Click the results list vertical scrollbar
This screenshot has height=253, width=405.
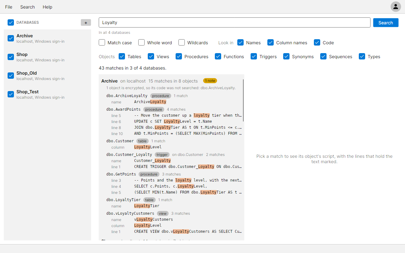(x=243, y=100)
